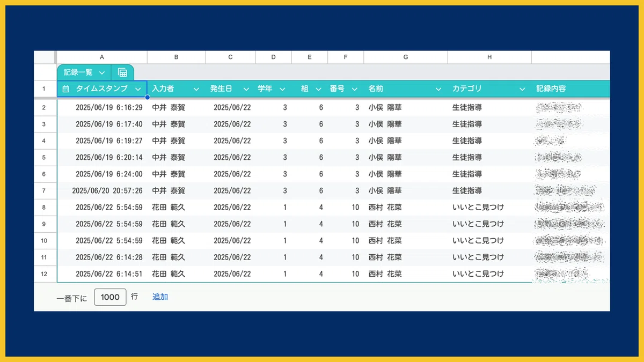Click the calendar icon in タイムスタンプ header
Viewport: 644px width, 362px height.
66,89
